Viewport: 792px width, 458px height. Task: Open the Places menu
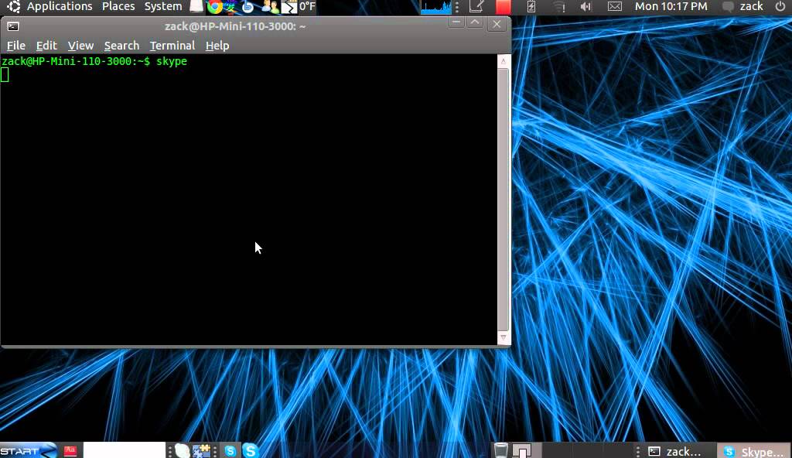coord(118,6)
